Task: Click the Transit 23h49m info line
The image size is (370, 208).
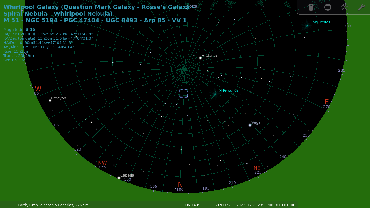Action: coord(18,55)
